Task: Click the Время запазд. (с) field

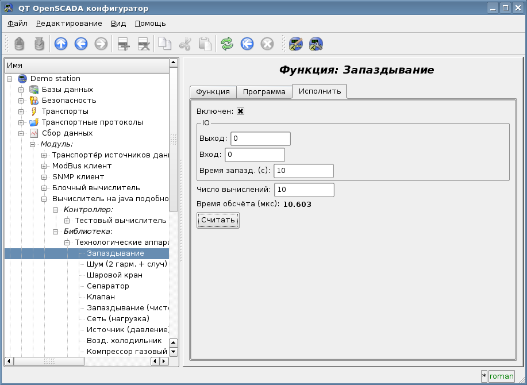Action: click(304, 171)
